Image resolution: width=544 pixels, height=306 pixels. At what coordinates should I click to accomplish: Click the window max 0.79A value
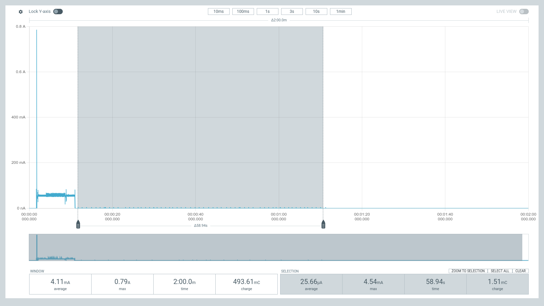[122, 282]
